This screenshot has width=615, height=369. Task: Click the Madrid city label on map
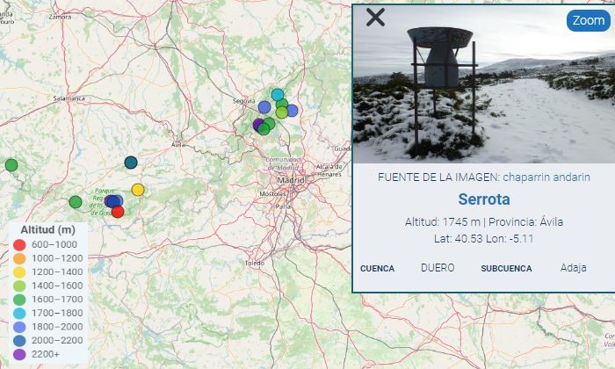tap(290, 180)
